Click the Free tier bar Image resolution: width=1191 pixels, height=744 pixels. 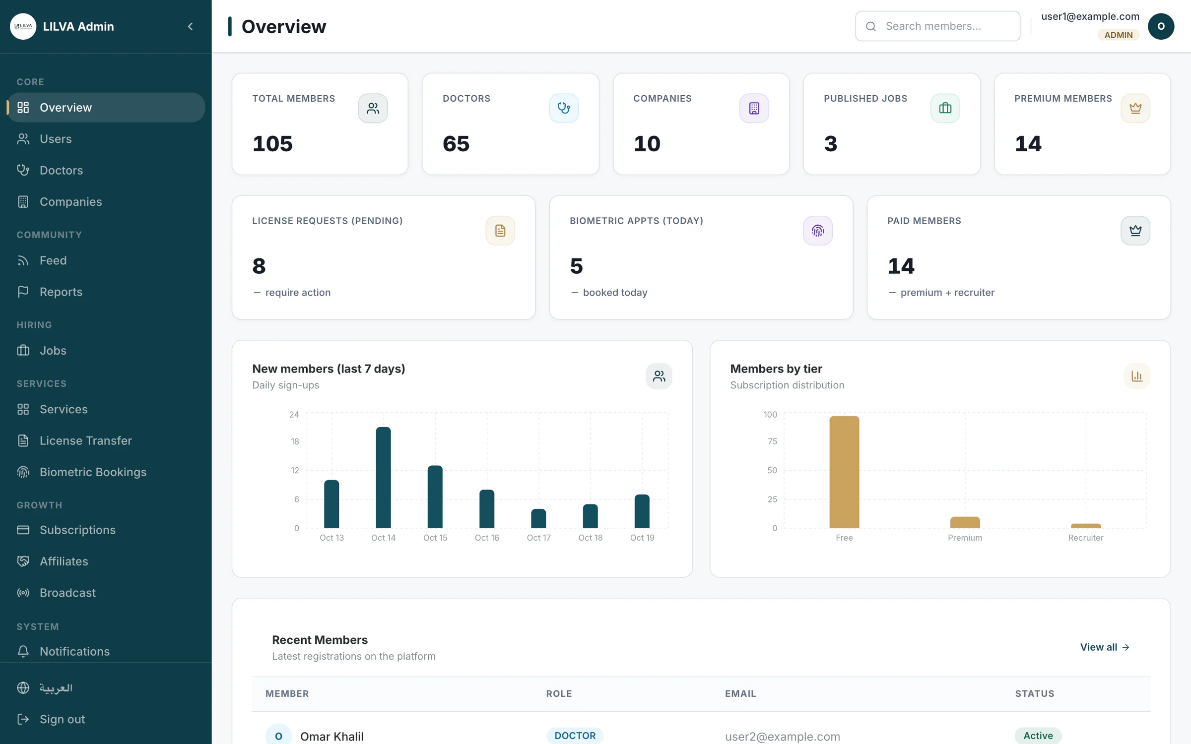coord(844,472)
